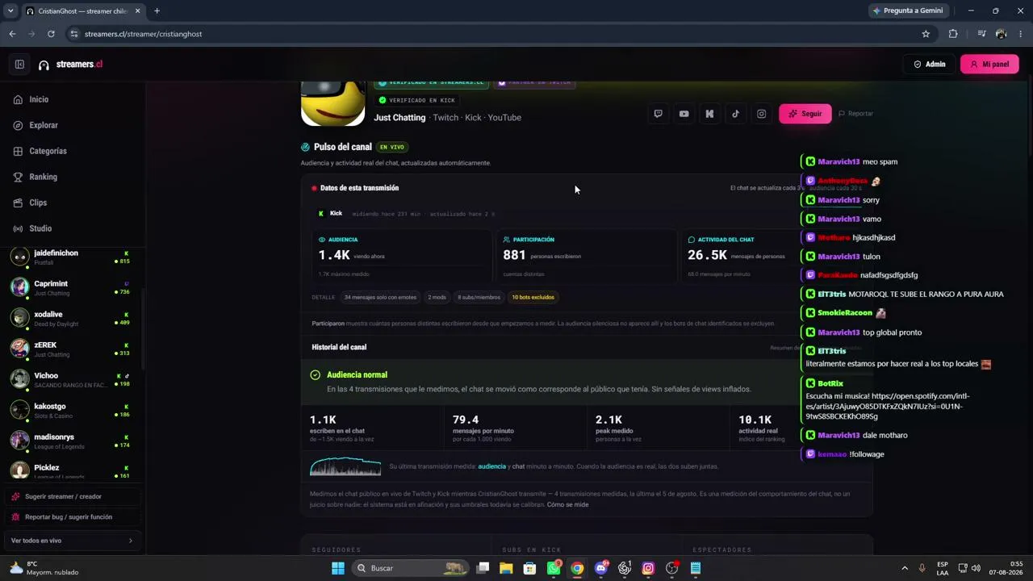Open the Chrome profile avatar
This screenshot has width=1033, height=581.
(x=1002, y=34)
